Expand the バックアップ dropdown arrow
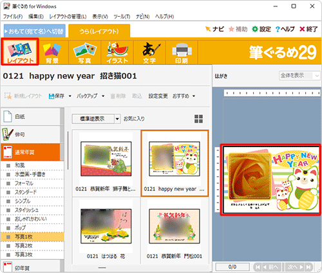 (103, 96)
